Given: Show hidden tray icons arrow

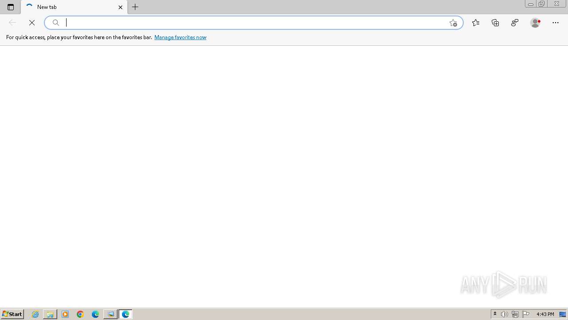Looking at the screenshot, I should (495, 314).
